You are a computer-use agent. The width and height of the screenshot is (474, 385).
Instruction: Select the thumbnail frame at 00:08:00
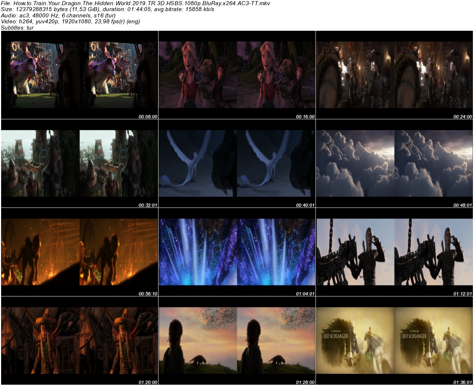pyautogui.click(x=80, y=75)
